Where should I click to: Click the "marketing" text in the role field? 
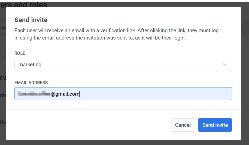(x=30, y=65)
